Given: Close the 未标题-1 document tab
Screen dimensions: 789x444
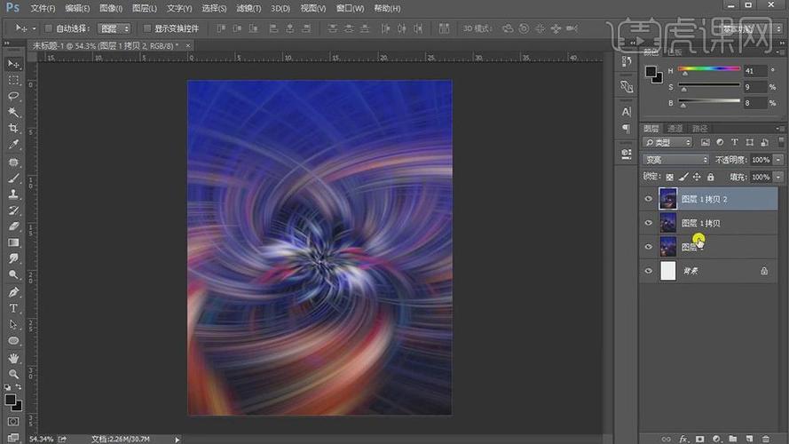Looking at the screenshot, I should coord(188,45).
